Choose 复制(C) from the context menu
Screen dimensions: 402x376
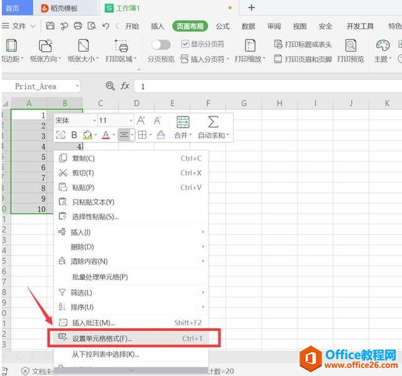83,158
